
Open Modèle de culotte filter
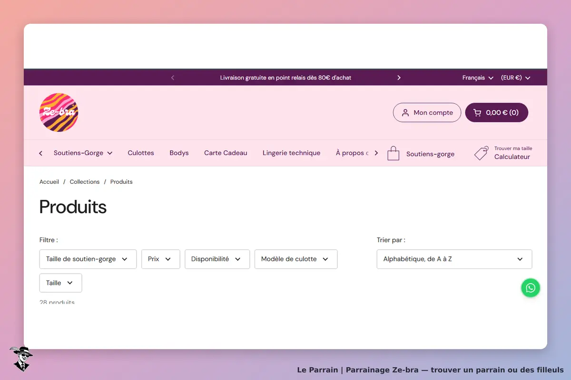click(x=296, y=259)
